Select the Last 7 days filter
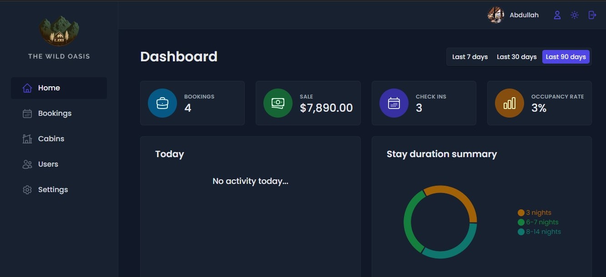Screen dimensions: 606x277 tap(470, 57)
